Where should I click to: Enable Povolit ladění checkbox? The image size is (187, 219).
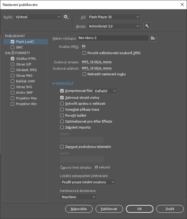point(62,115)
